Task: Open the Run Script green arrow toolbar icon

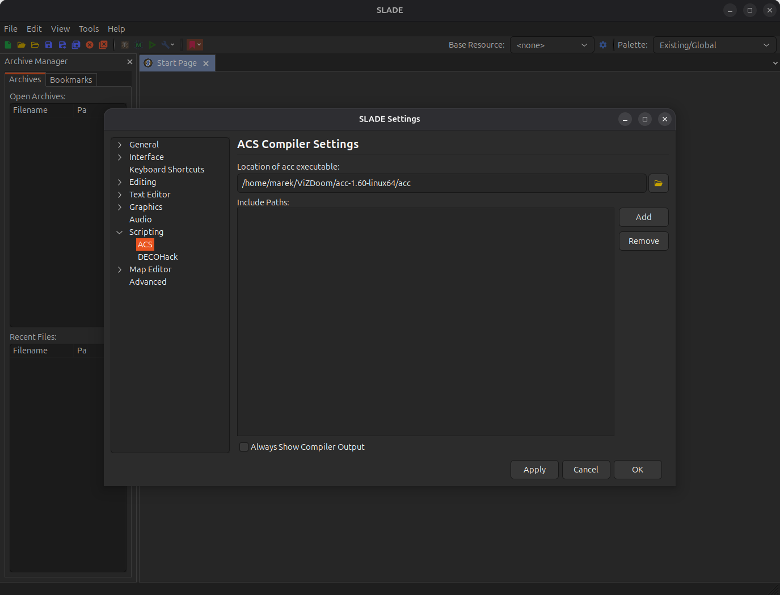Action: pos(152,45)
